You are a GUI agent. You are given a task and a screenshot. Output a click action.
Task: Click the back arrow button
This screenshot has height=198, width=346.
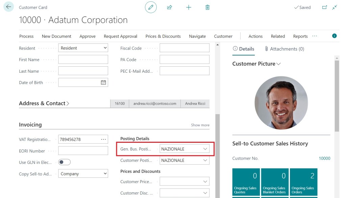coord(8,7)
